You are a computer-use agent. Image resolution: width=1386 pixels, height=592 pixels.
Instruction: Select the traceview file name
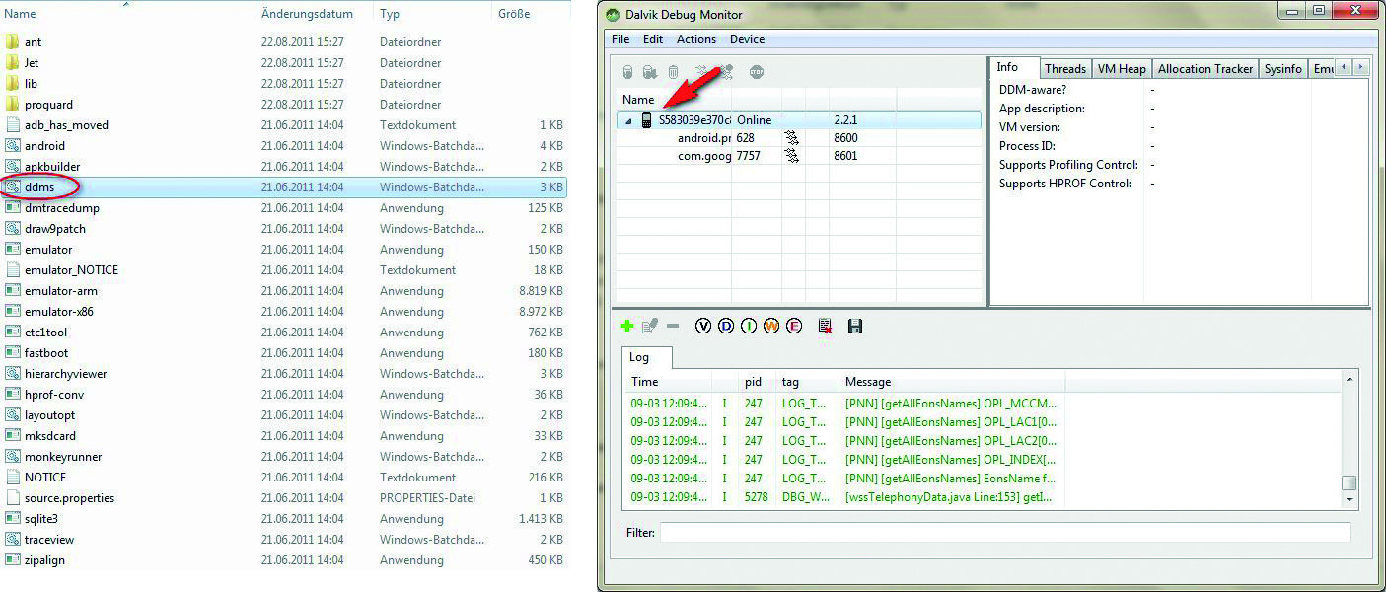pos(49,540)
